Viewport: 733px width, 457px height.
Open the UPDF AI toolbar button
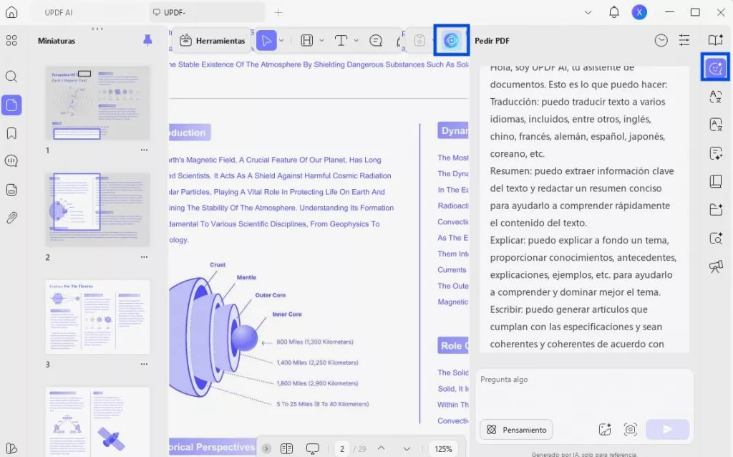(451, 41)
